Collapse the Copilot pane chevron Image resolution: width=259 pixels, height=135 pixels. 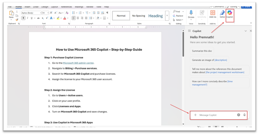246,31
